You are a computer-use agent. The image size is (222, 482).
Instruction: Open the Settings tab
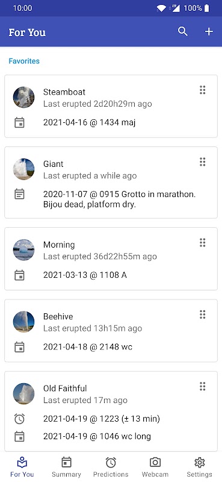[x=200, y=468]
